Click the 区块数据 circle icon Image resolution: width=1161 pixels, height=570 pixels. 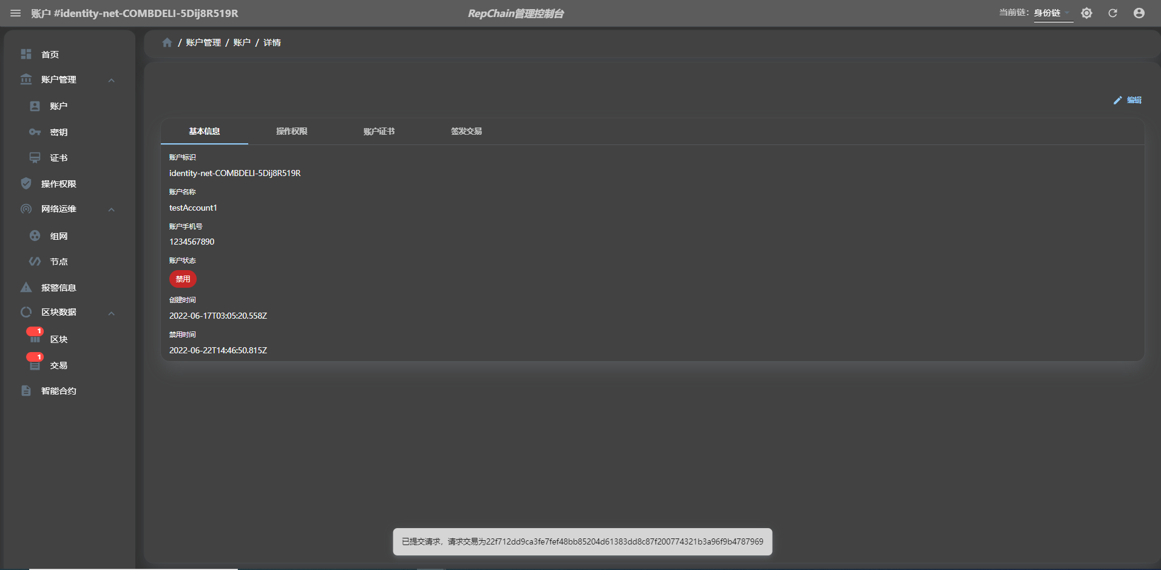coord(26,312)
